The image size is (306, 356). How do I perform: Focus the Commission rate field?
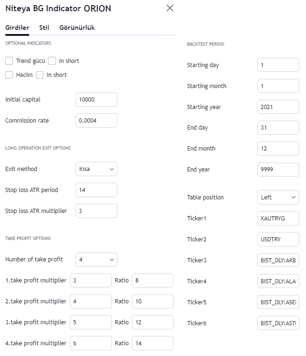pyautogui.click(x=96, y=120)
